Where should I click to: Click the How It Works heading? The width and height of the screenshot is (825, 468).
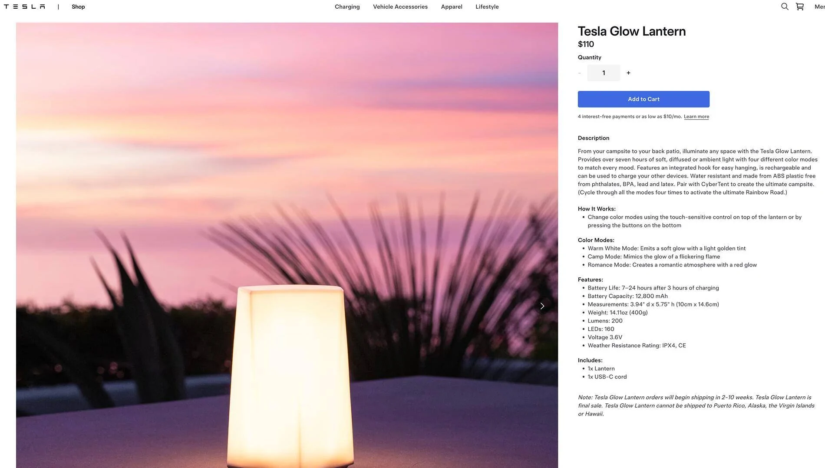click(597, 209)
